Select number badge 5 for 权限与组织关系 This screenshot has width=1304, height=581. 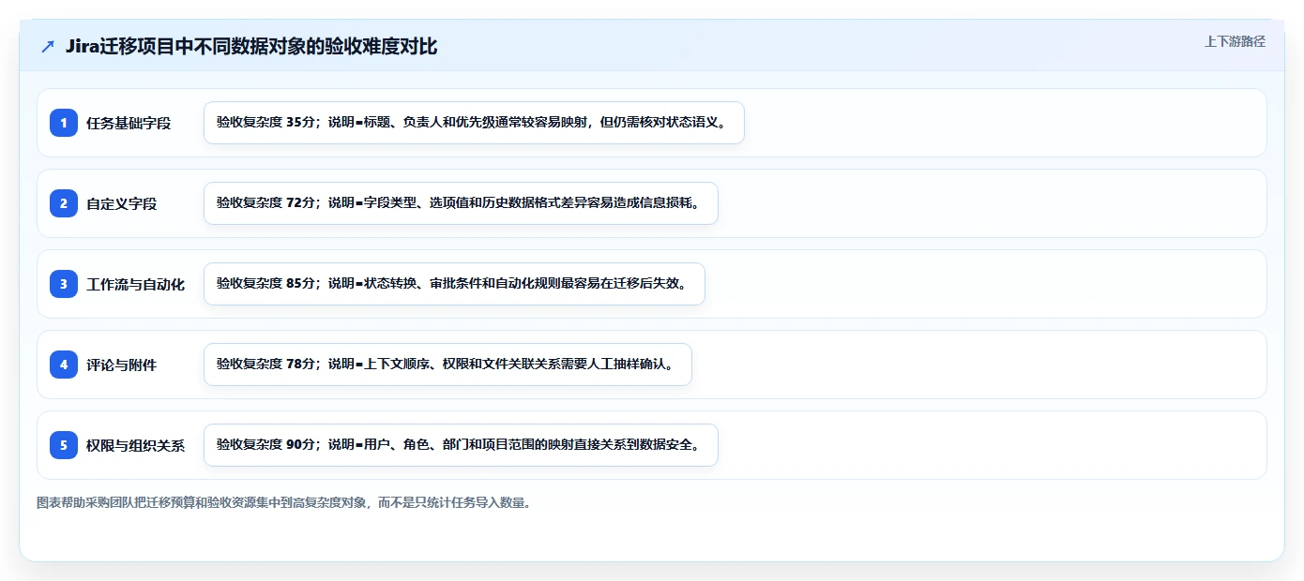[x=64, y=445]
